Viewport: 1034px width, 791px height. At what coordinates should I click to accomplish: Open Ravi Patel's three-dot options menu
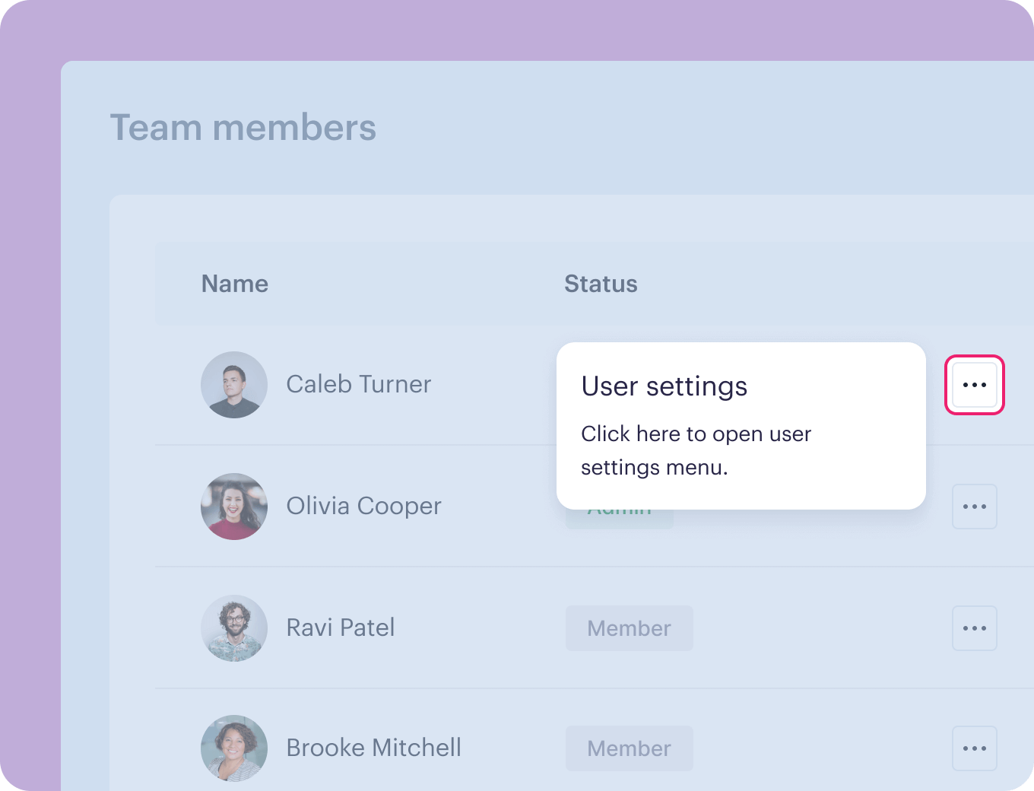[x=975, y=628]
